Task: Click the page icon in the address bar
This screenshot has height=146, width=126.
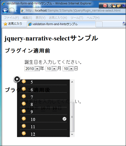Action: pyautogui.click(x=23, y=11)
